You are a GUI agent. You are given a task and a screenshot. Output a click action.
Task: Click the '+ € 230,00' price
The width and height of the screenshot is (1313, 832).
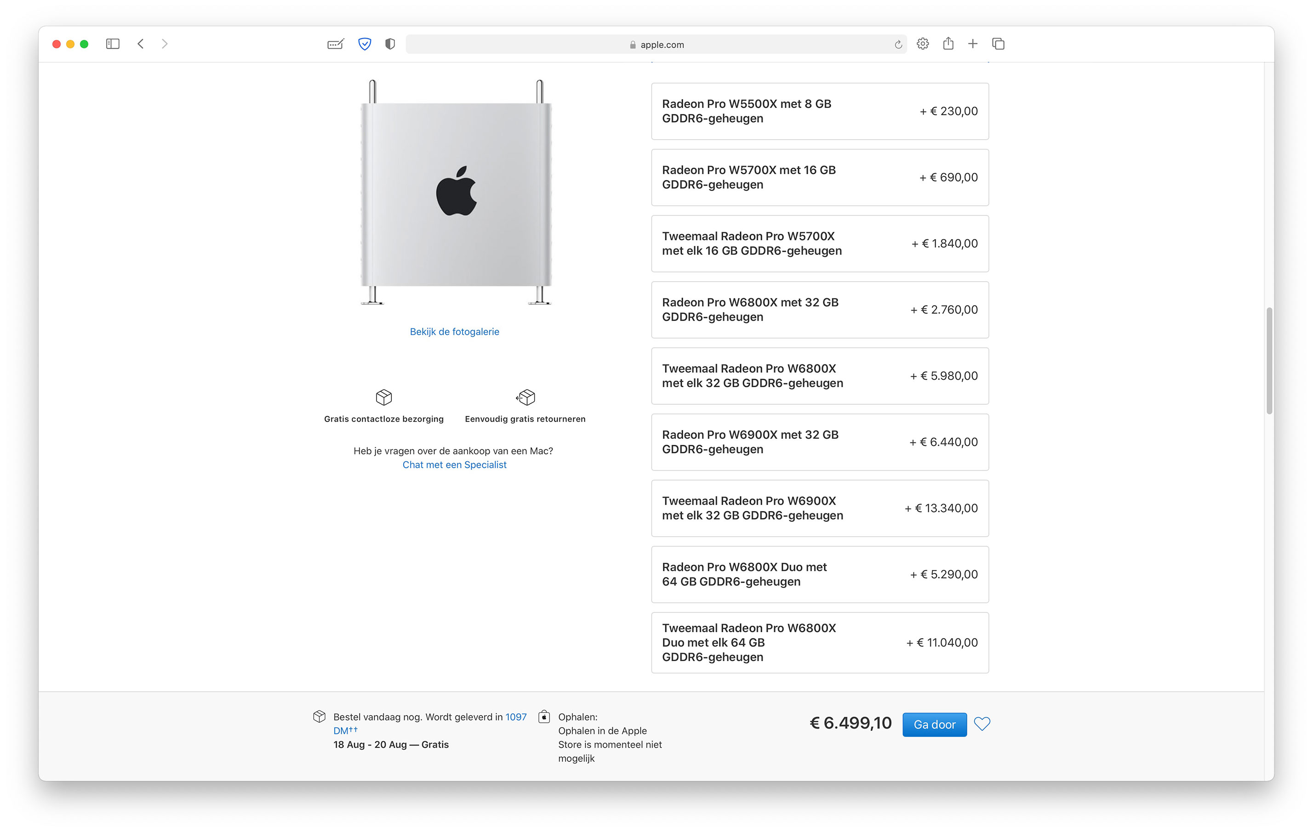[x=949, y=111]
